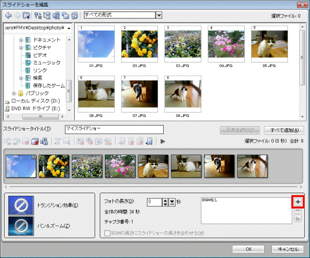This screenshot has height=258, width=310.
Task: Expand the ドキュメント tree node
Action: [21, 40]
